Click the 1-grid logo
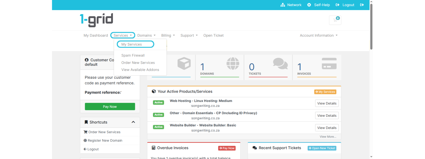Viewport: 425px width, 159px height. click(x=96, y=20)
